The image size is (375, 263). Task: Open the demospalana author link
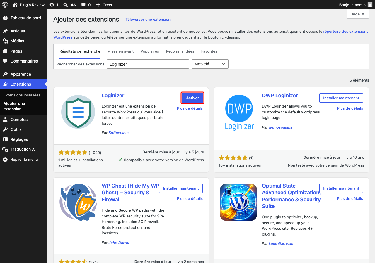(x=281, y=127)
